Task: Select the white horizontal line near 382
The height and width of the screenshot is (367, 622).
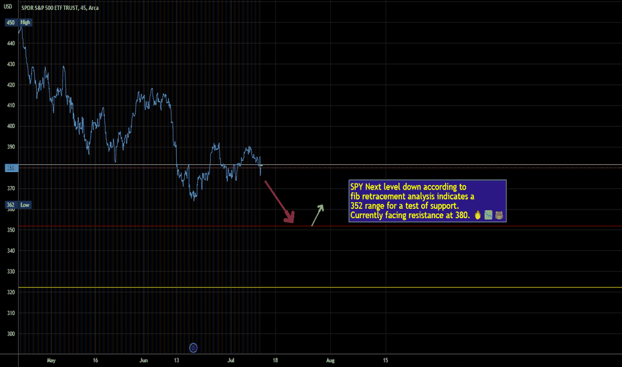Action: pos(320,165)
